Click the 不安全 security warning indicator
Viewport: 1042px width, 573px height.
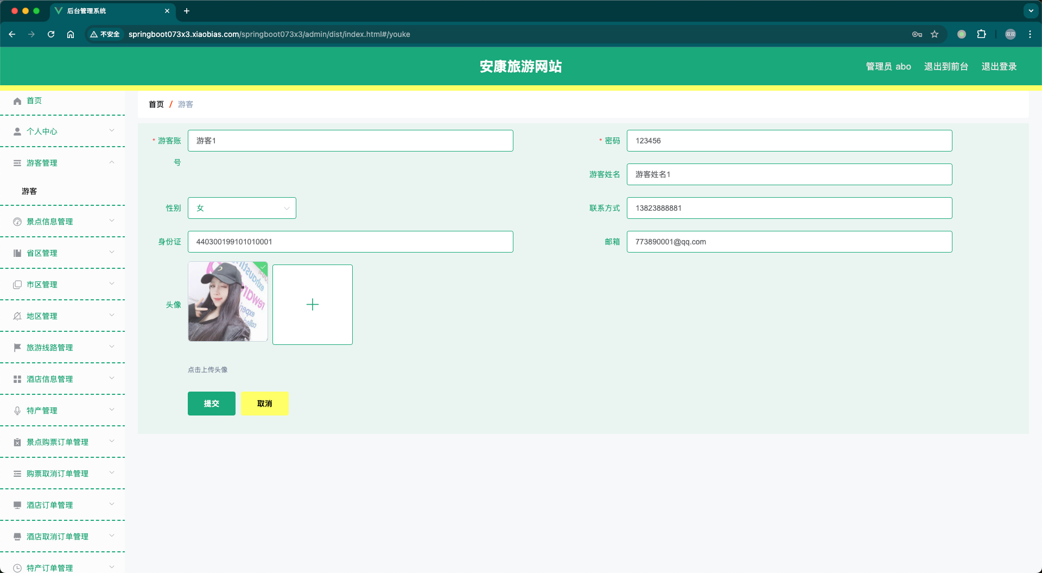click(105, 34)
